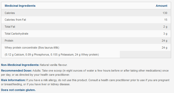This screenshot has width=174, height=93.
Task: Click the 2 g Total Fat amount
Action: 165,27
